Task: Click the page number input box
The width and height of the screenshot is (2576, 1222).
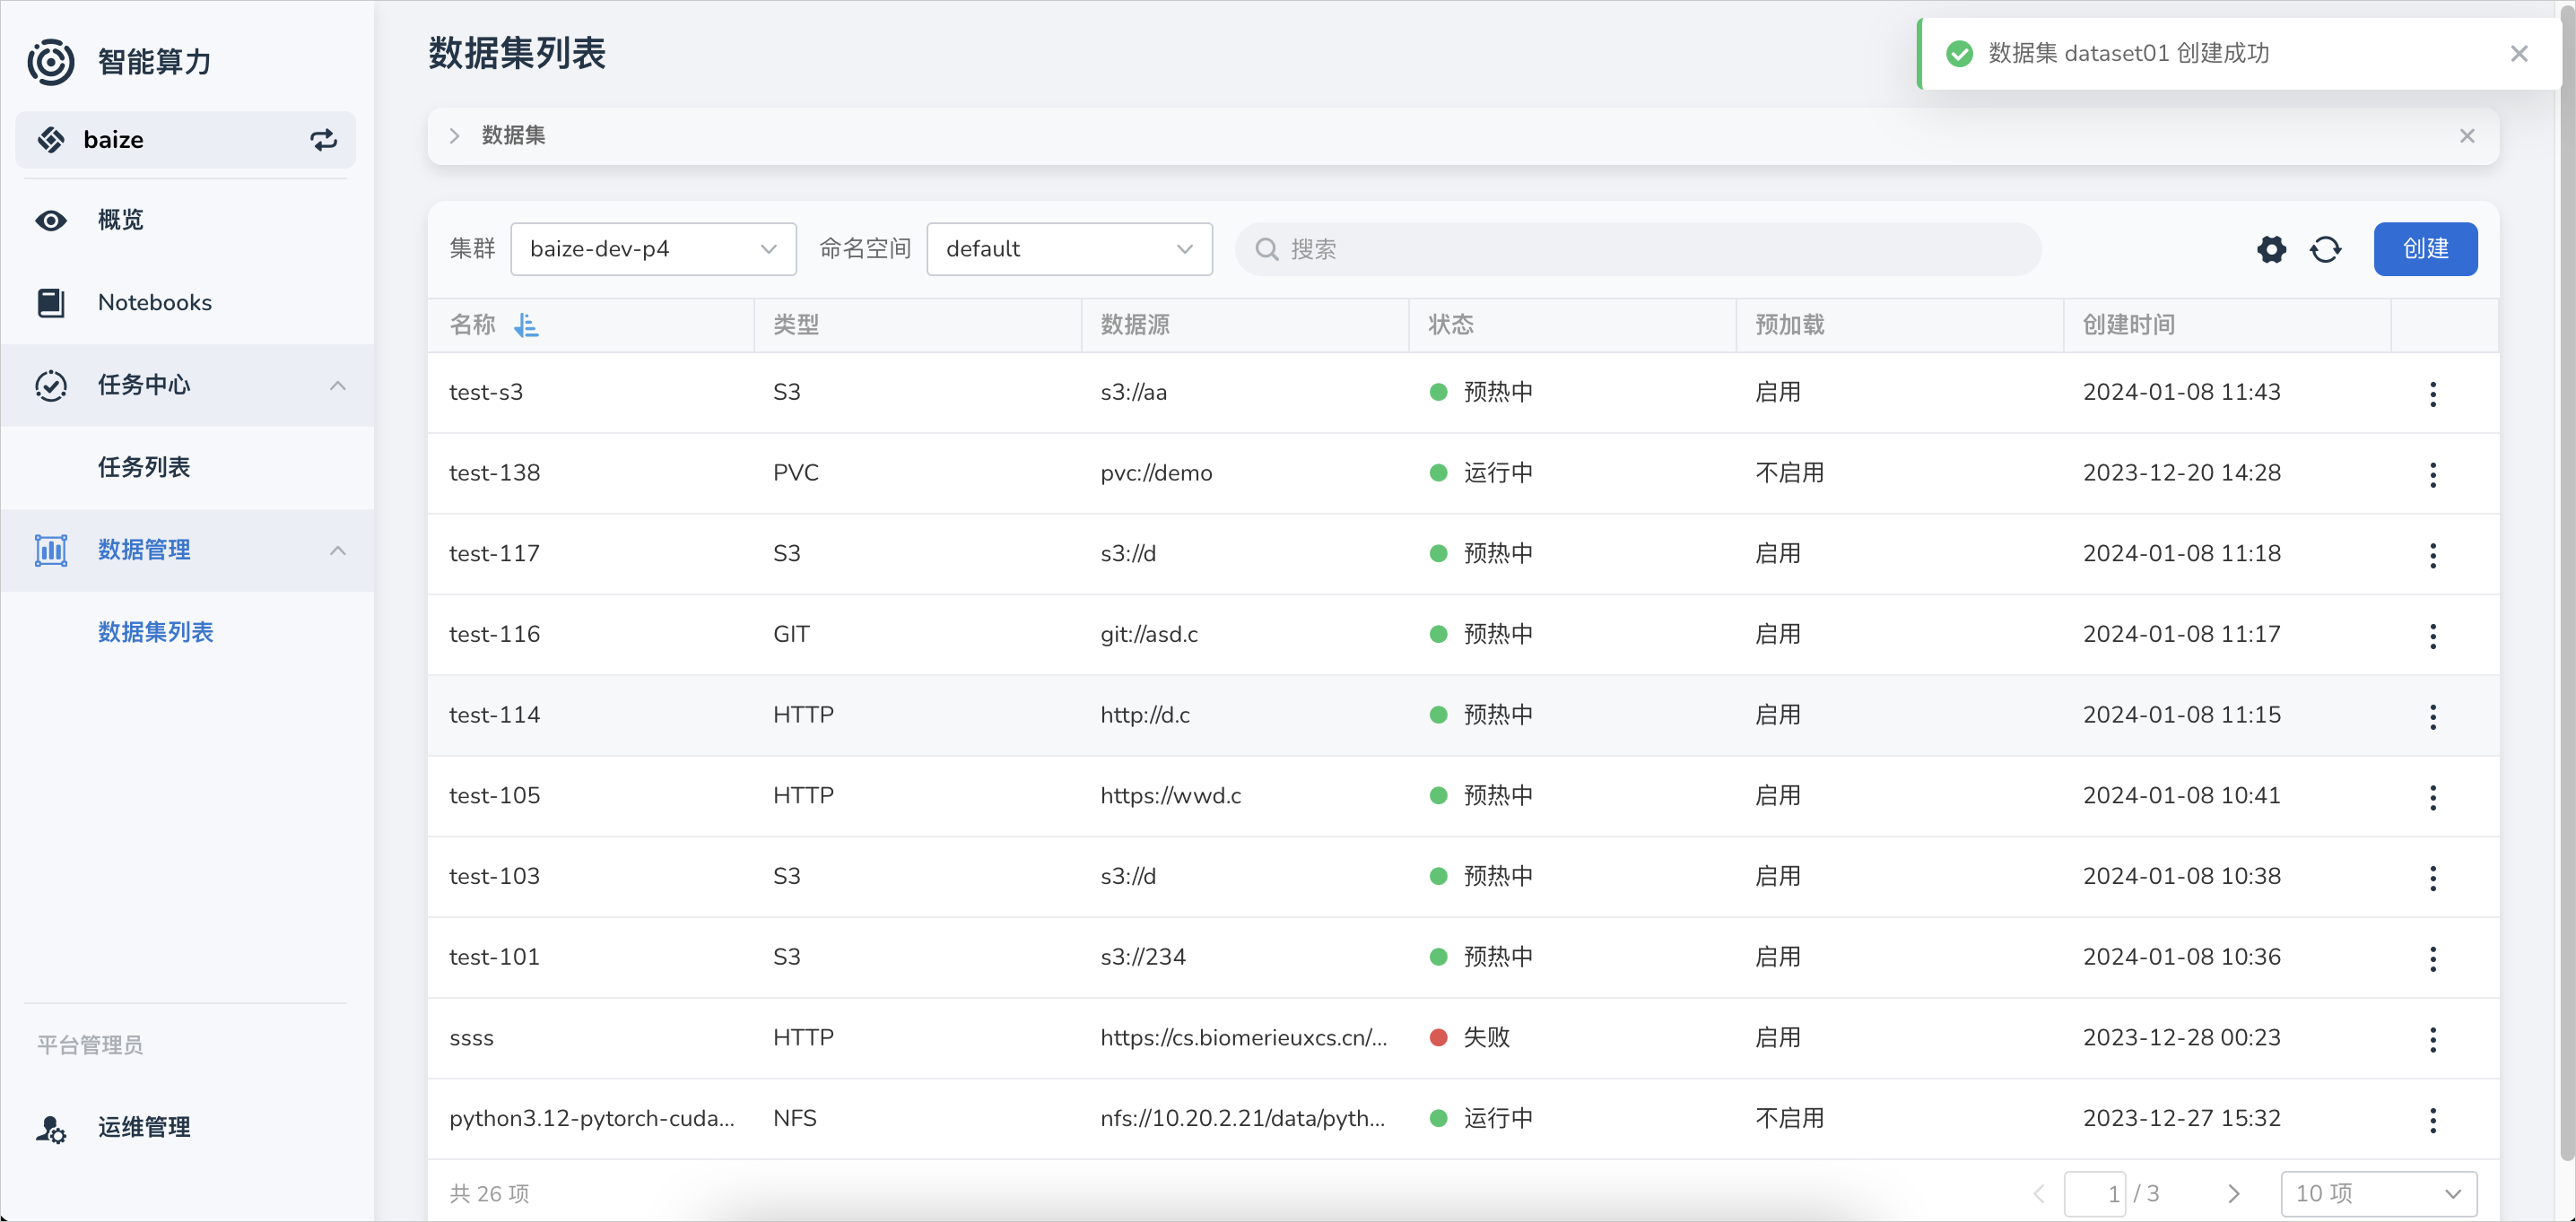Action: coord(2094,1193)
